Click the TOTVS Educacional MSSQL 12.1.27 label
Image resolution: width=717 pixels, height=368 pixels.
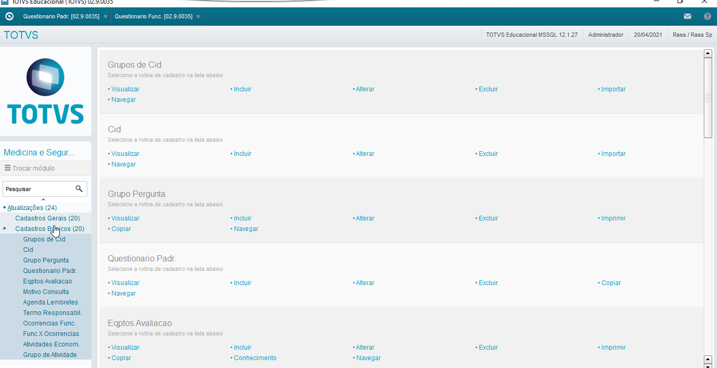[531, 35]
